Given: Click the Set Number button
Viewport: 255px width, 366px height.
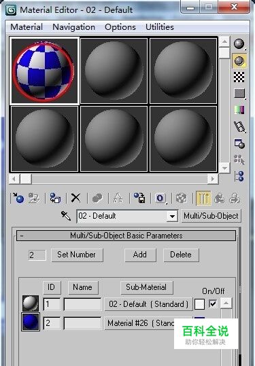Looking at the screenshot, I should [x=77, y=255].
